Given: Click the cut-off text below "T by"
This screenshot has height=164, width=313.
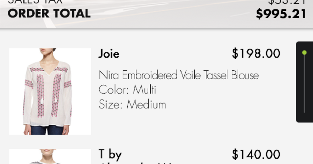Looking at the screenshot, I should pyautogui.click(x=136, y=162).
